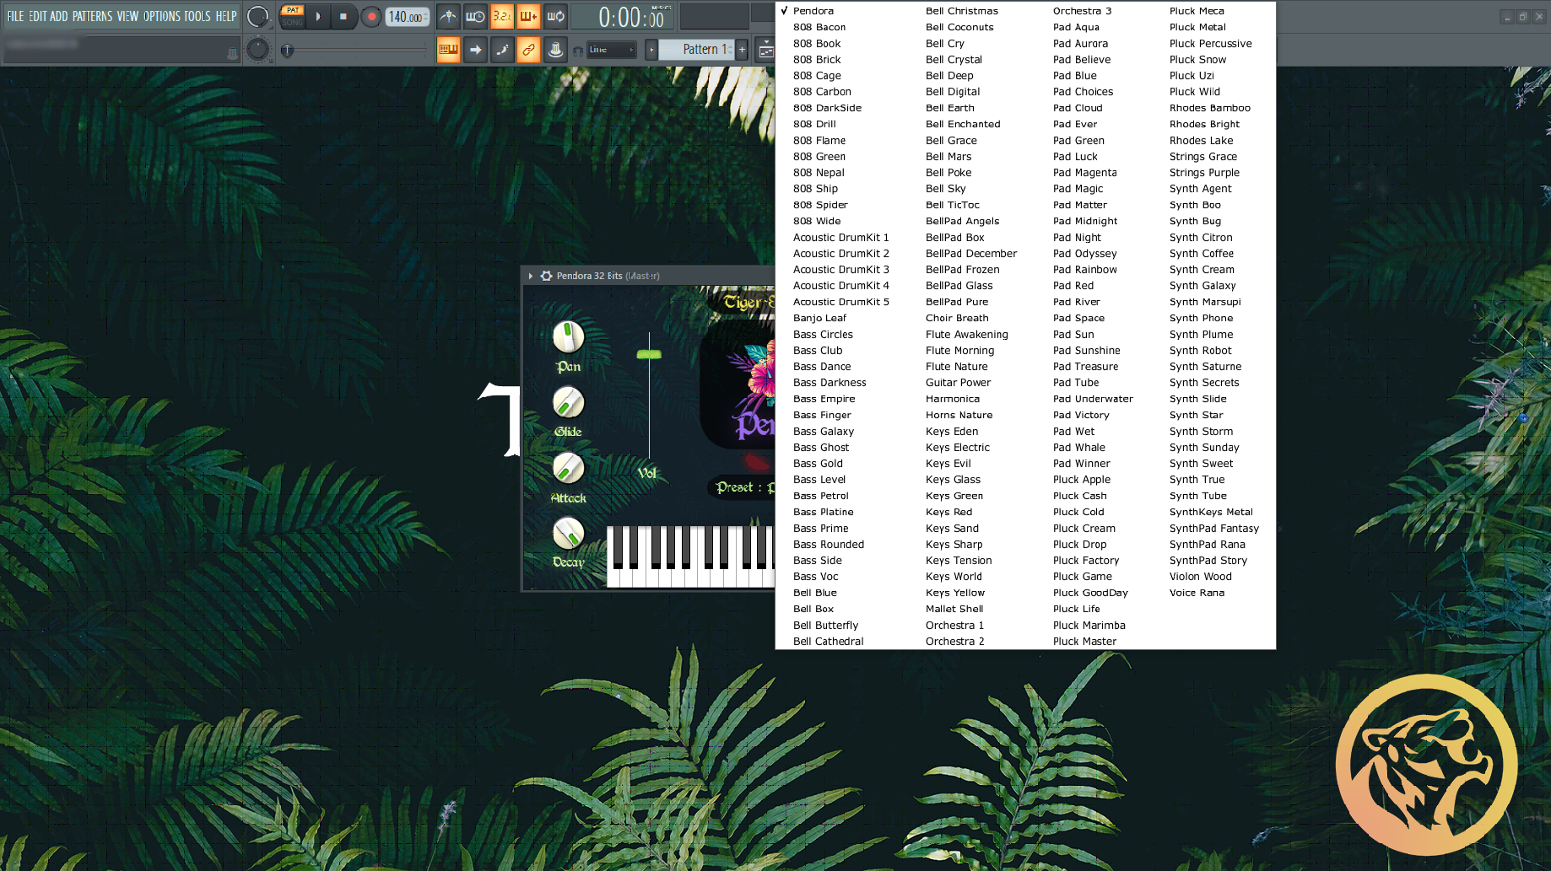This screenshot has height=871, width=1551.
Task: Select Synth Galaxy from preset list
Action: click(1202, 286)
